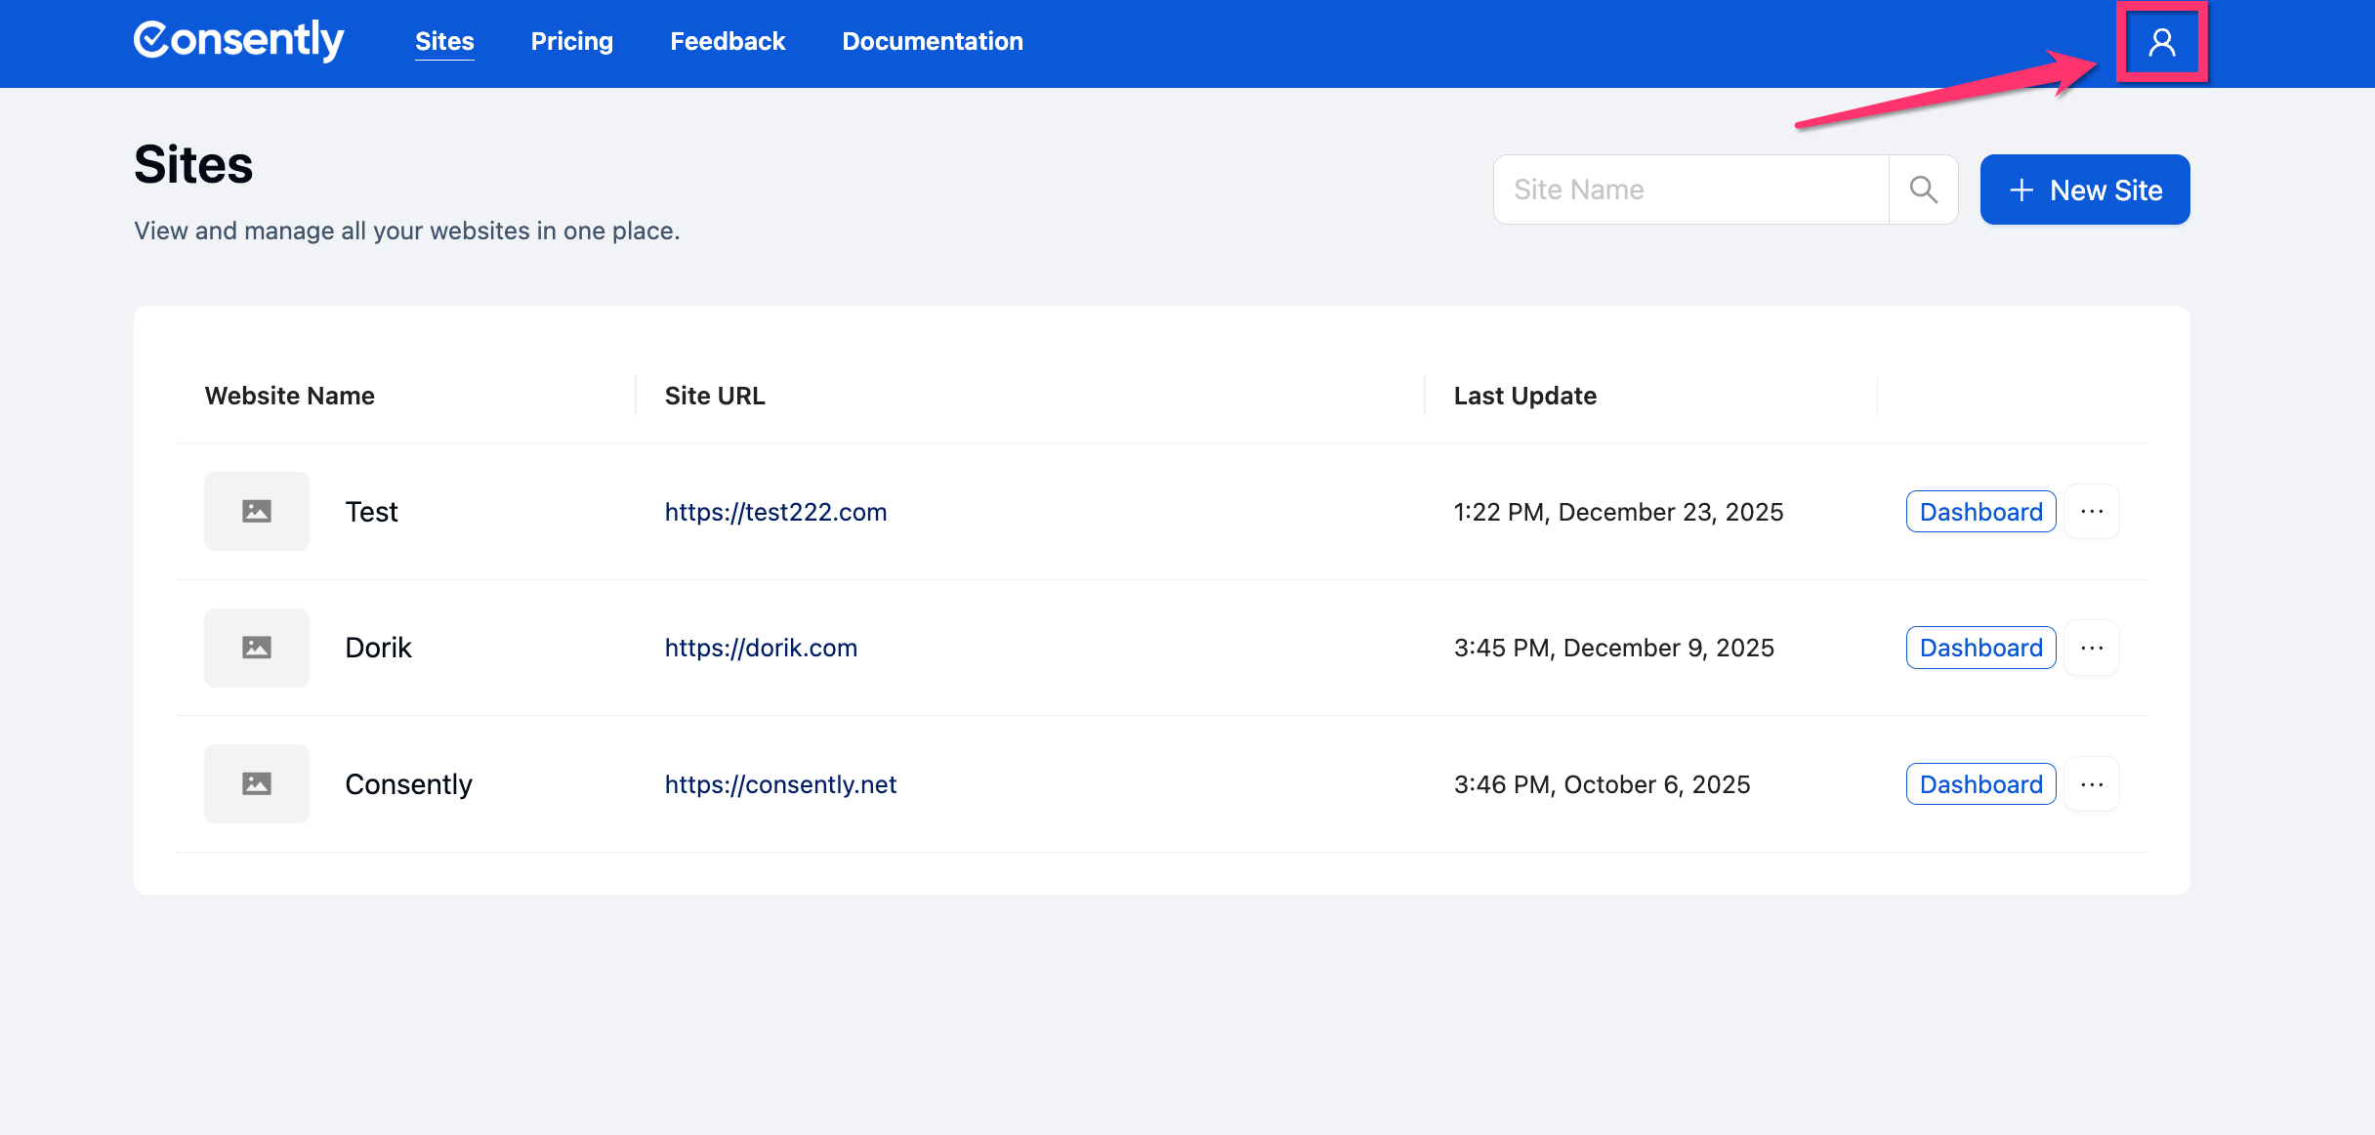Open the Feedback nav item
Image resolution: width=2375 pixels, height=1135 pixels.
[x=728, y=41]
